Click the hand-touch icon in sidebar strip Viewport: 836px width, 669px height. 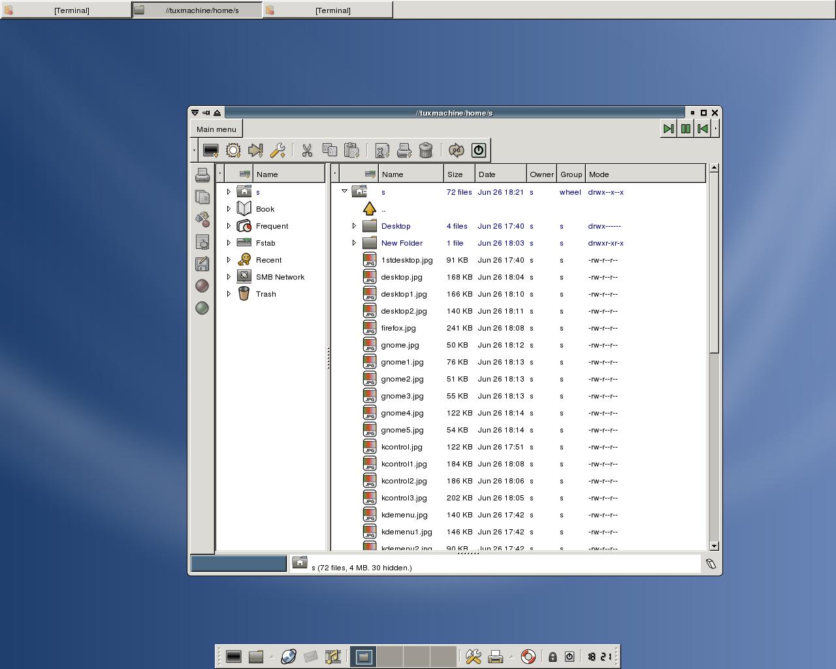coord(202,242)
